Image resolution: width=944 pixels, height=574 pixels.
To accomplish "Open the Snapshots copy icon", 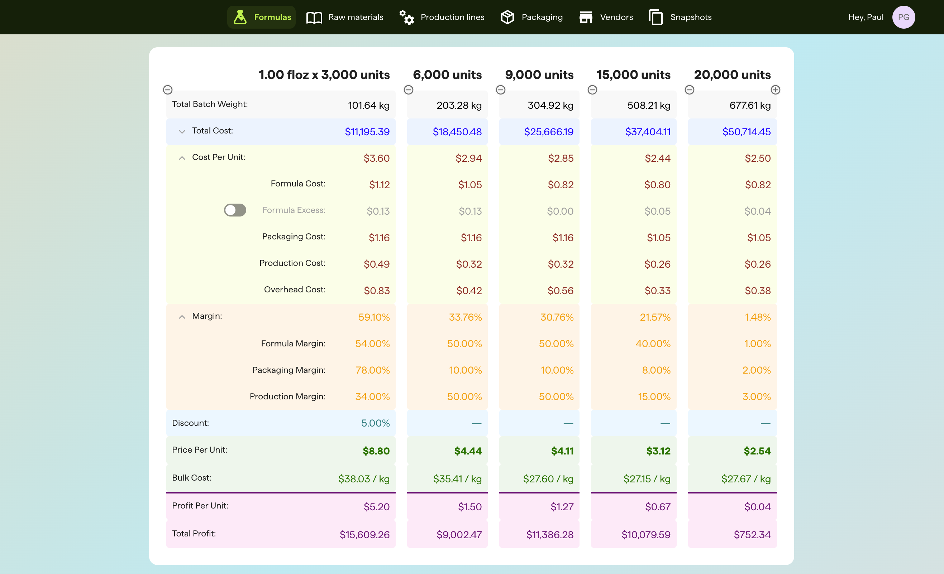I will click(x=655, y=17).
